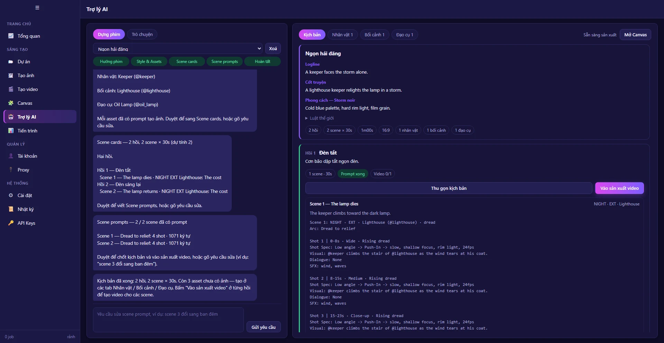Click the Xoá button
Image resolution: width=664 pixels, height=343 pixels.
tap(273, 49)
